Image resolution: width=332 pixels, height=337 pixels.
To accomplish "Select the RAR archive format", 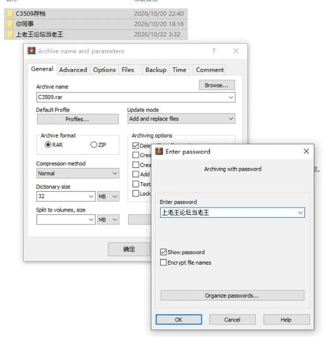I will (x=48, y=145).
